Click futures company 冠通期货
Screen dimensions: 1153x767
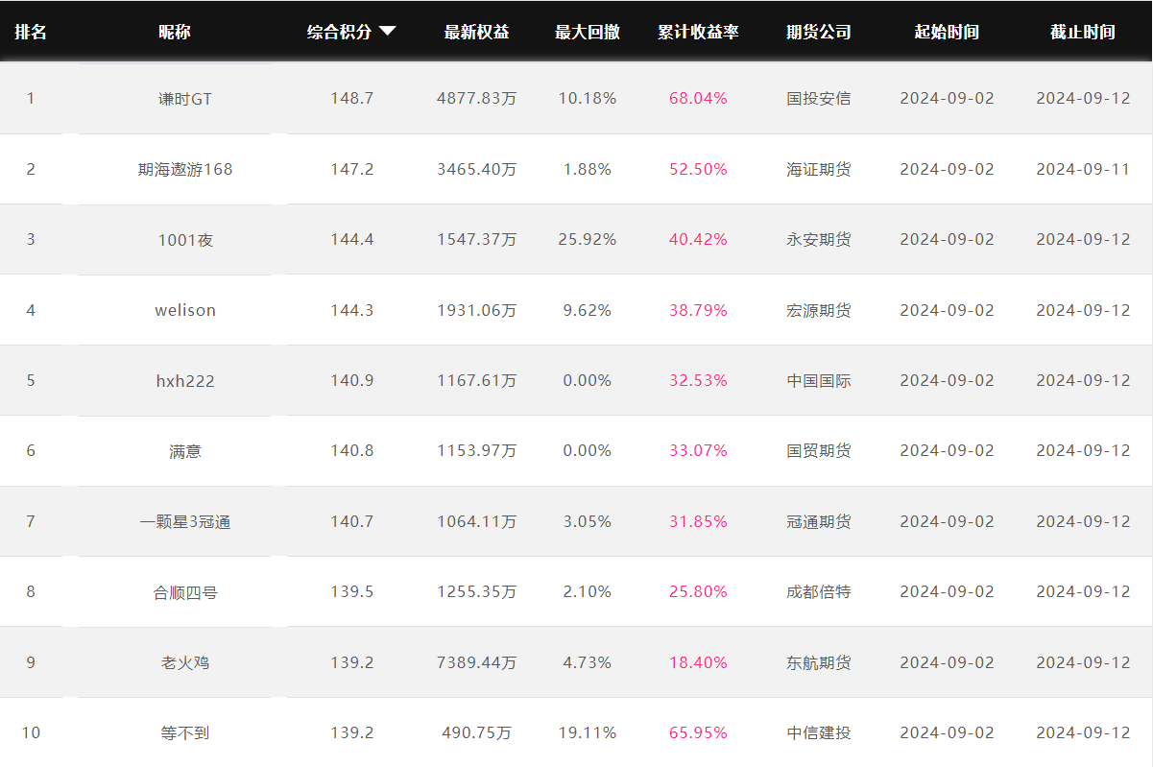819,521
